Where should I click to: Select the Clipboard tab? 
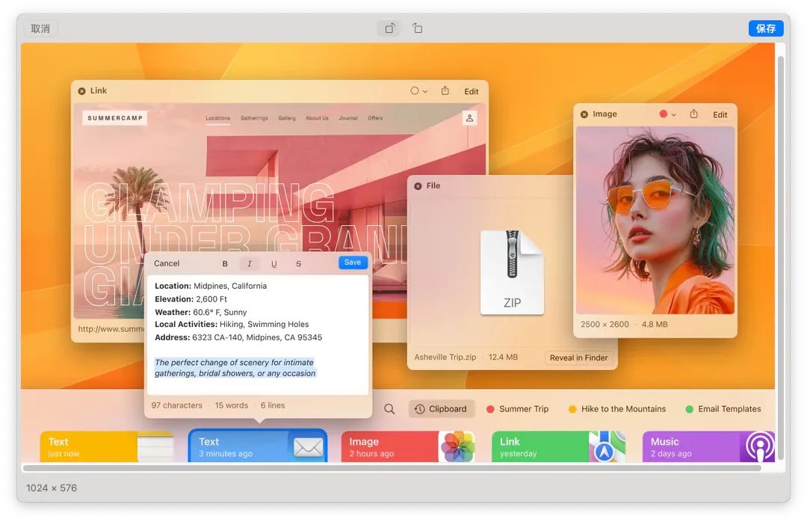[x=442, y=409]
